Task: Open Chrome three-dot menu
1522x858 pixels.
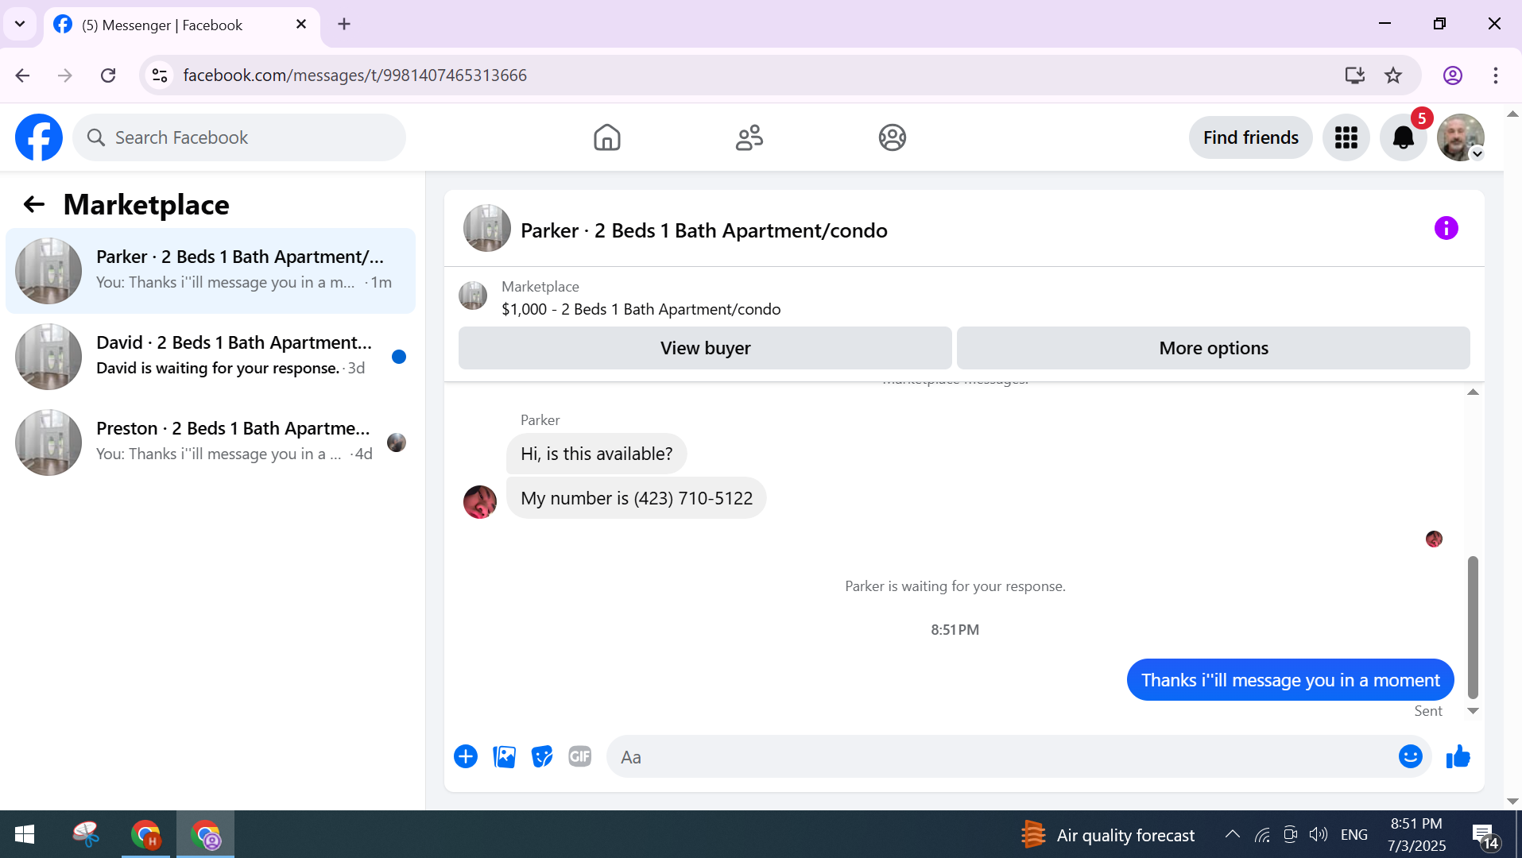Action: tap(1495, 75)
